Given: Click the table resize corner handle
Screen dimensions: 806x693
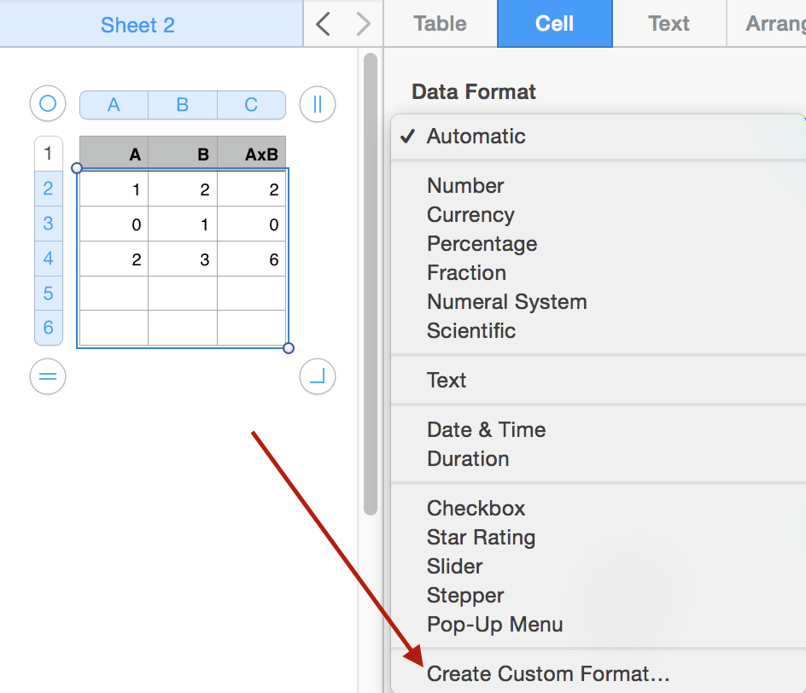Looking at the screenshot, I should [x=318, y=376].
